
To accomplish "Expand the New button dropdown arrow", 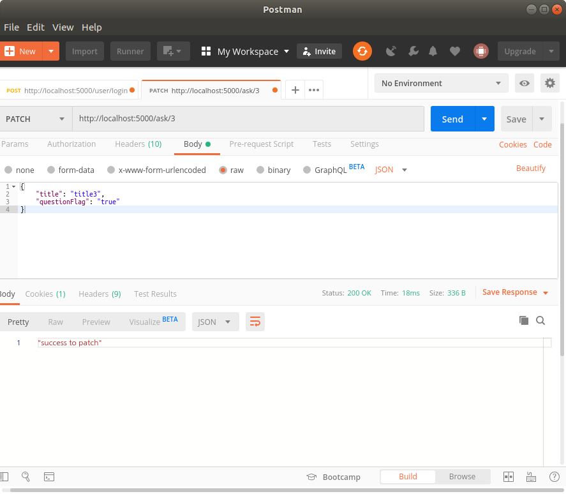I will (x=51, y=51).
